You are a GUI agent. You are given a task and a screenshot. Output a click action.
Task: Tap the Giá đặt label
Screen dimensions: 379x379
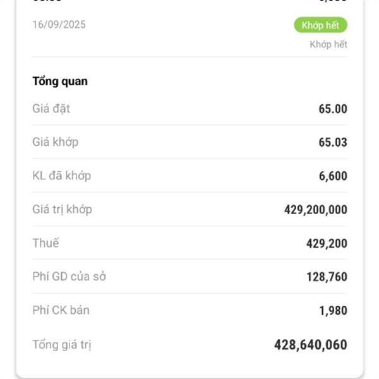[51, 109]
